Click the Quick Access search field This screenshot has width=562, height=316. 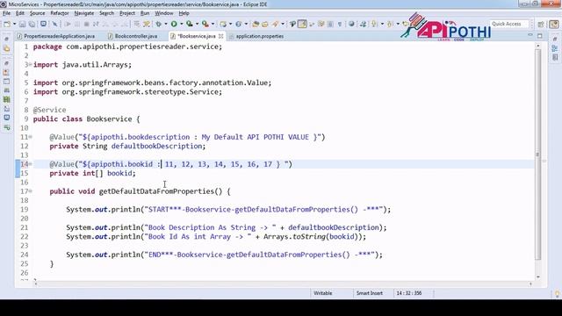pos(509,24)
